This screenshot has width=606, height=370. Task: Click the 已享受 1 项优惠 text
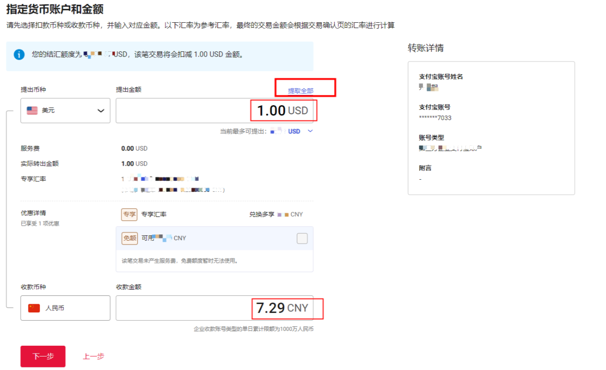point(40,223)
